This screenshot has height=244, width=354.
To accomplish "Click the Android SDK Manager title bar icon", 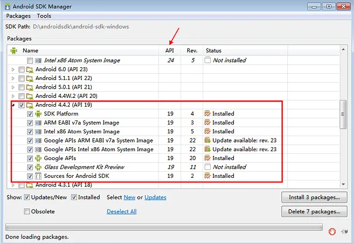I will click(8, 6).
